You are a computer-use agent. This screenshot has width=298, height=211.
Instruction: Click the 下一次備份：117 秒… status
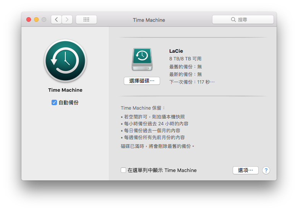(192, 82)
